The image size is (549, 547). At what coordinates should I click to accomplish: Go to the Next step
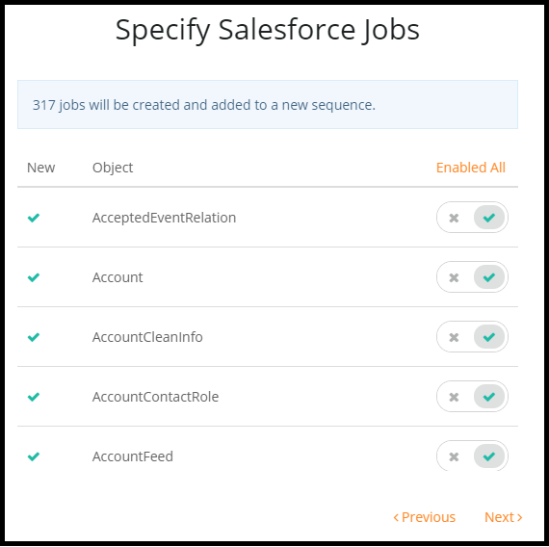[x=503, y=517]
